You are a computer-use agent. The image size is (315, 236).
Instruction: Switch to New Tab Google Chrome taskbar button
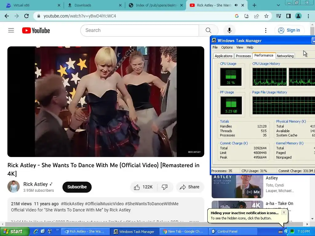[x=184, y=232]
